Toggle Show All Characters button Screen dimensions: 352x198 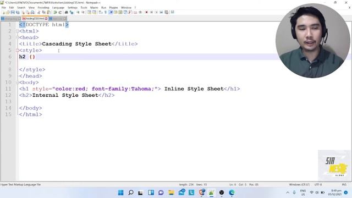(x=105, y=12)
